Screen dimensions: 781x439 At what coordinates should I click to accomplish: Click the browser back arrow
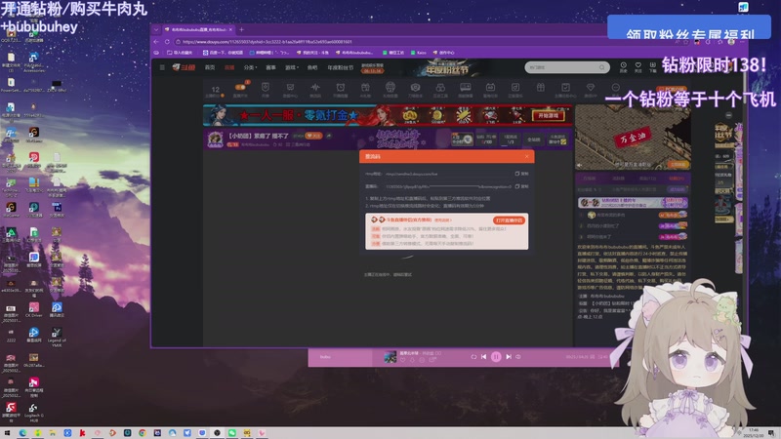pyautogui.click(x=156, y=42)
